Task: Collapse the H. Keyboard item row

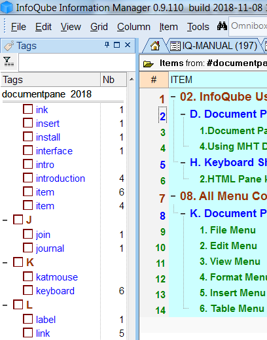Action: click(183, 163)
